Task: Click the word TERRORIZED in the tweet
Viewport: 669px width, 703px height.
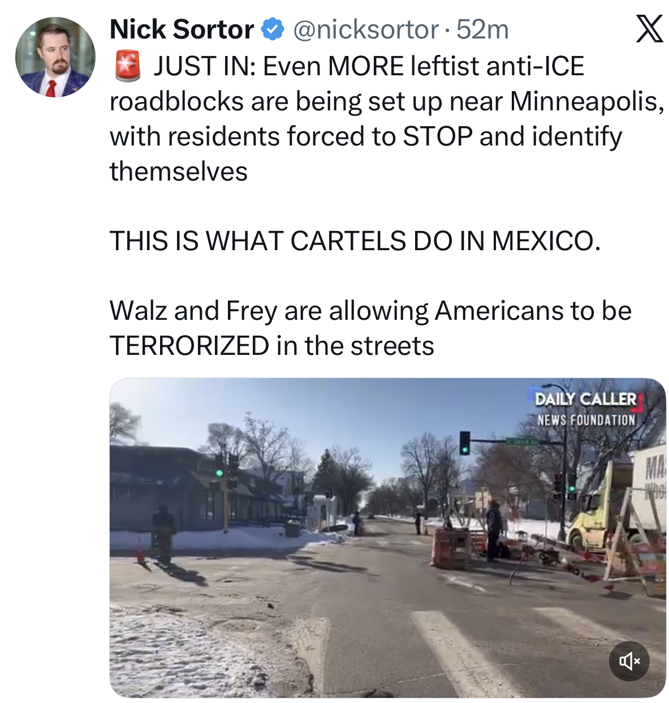Action: click(189, 346)
